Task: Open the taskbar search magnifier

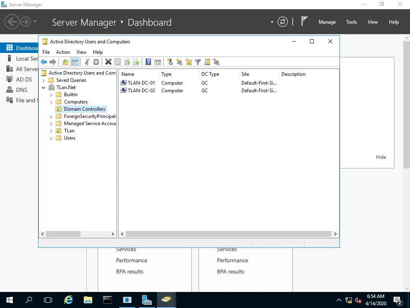Action: pyautogui.click(x=29, y=300)
